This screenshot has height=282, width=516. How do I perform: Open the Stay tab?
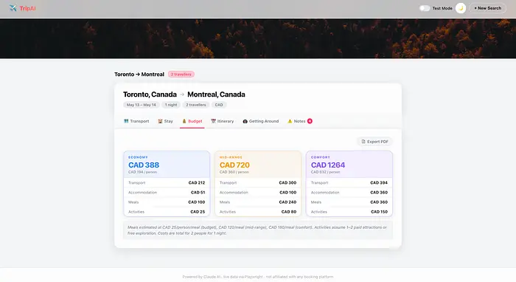(165, 121)
